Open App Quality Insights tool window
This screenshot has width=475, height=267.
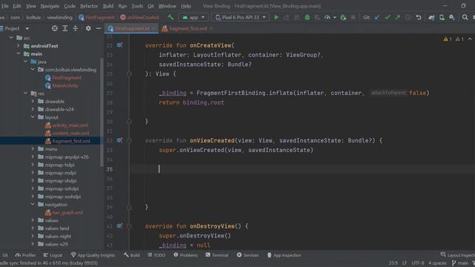(93, 255)
